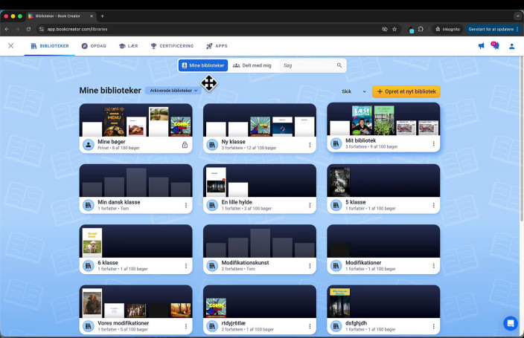Open options menu for Ny klasse library

310,145
